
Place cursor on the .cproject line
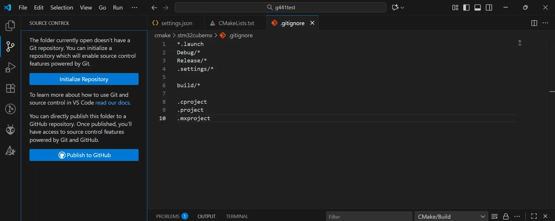tap(192, 102)
